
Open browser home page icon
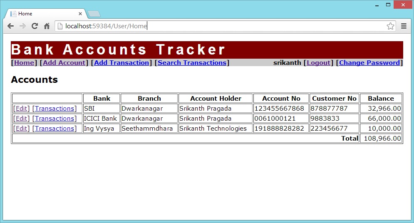click(x=47, y=26)
